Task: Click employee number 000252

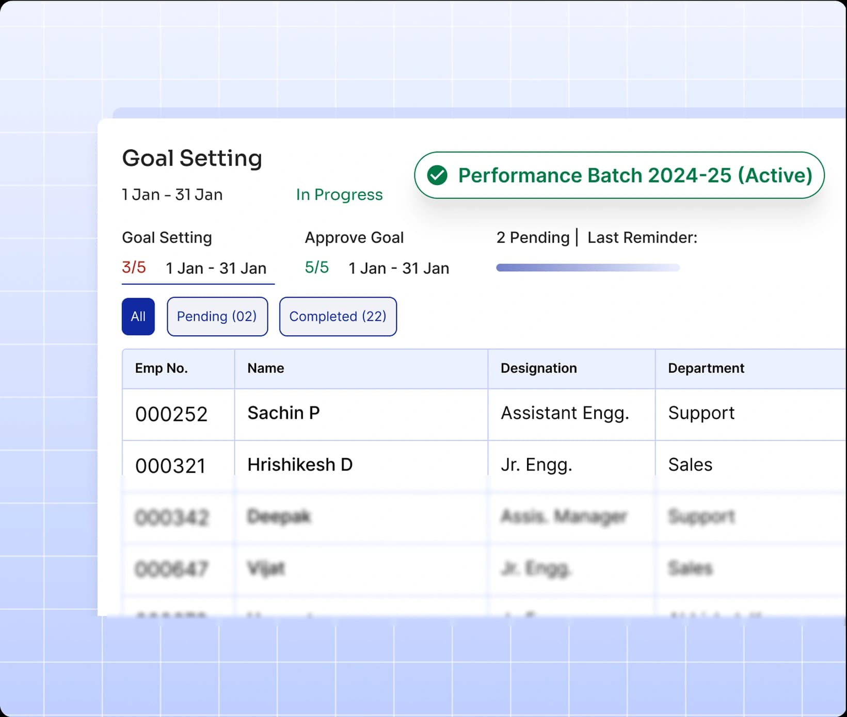Action: pos(171,414)
